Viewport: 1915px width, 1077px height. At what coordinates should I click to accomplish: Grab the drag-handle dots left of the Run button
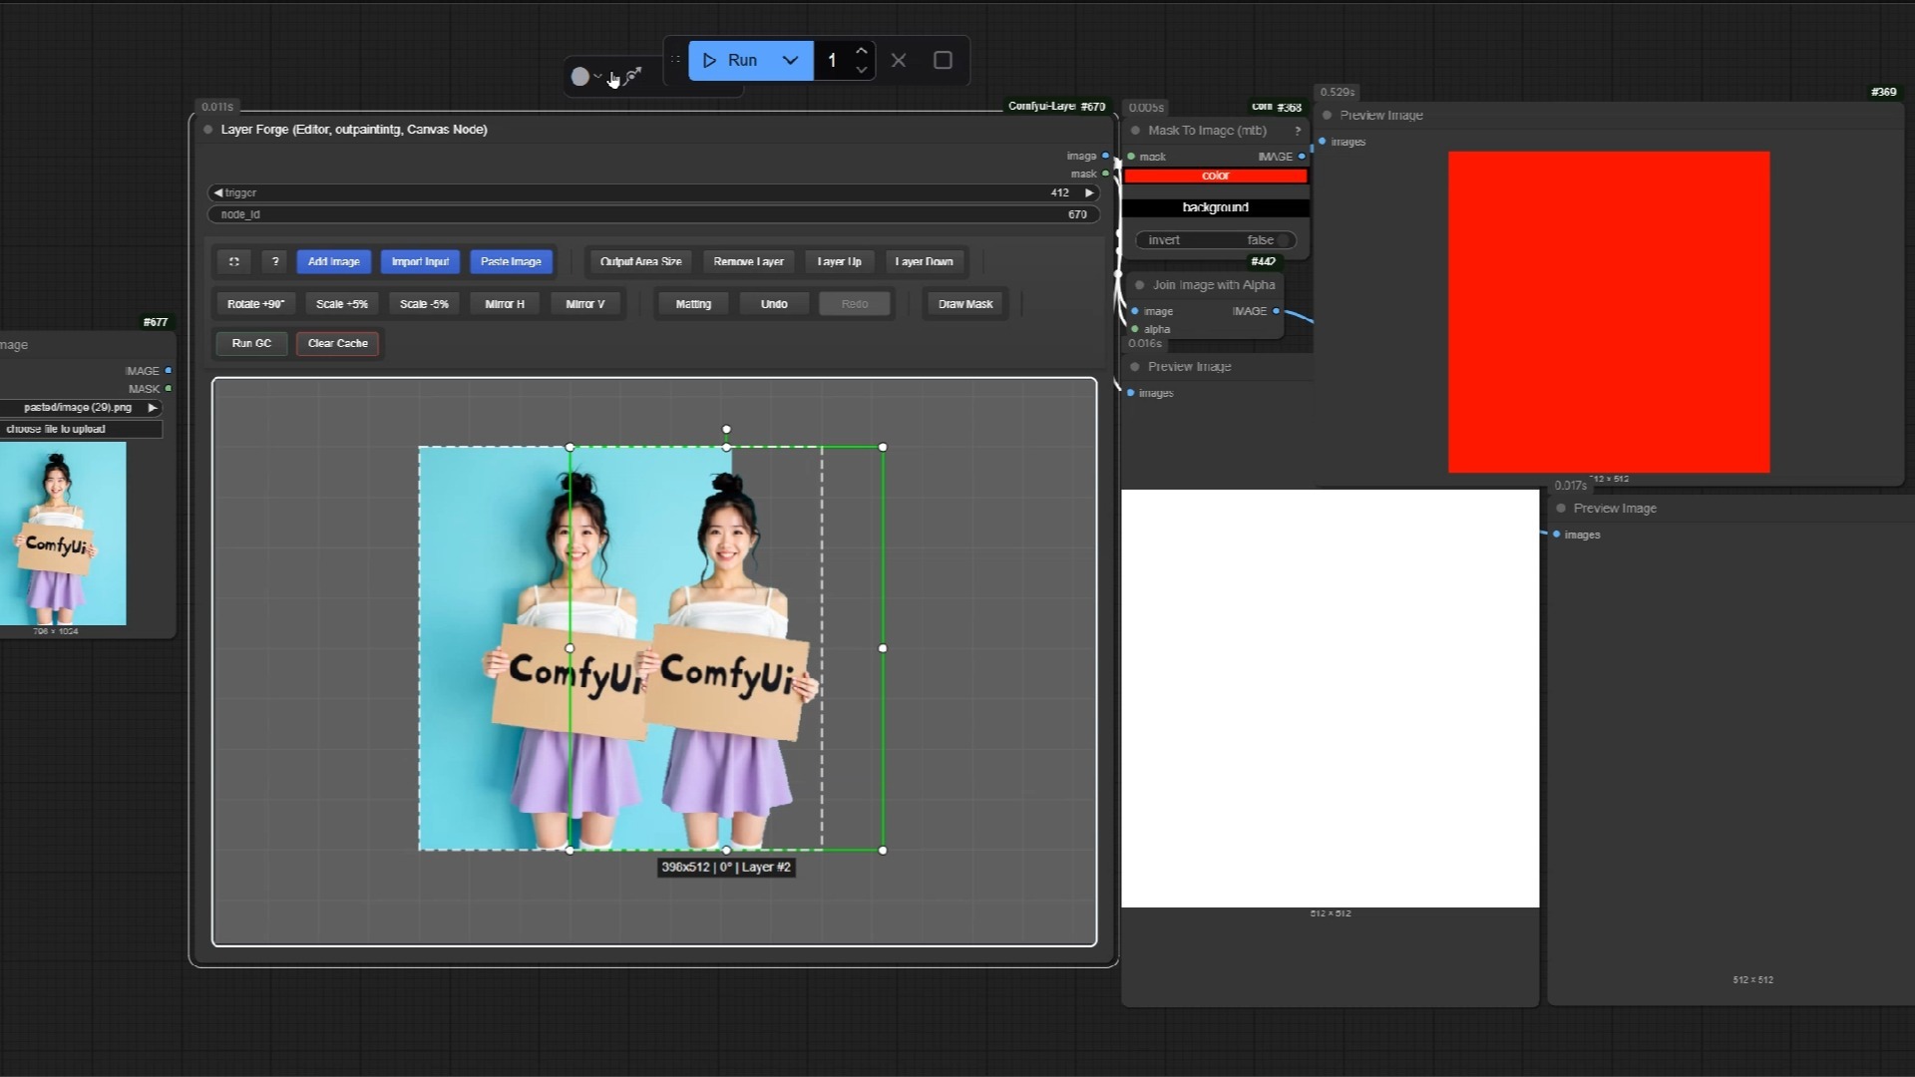click(676, 60)
